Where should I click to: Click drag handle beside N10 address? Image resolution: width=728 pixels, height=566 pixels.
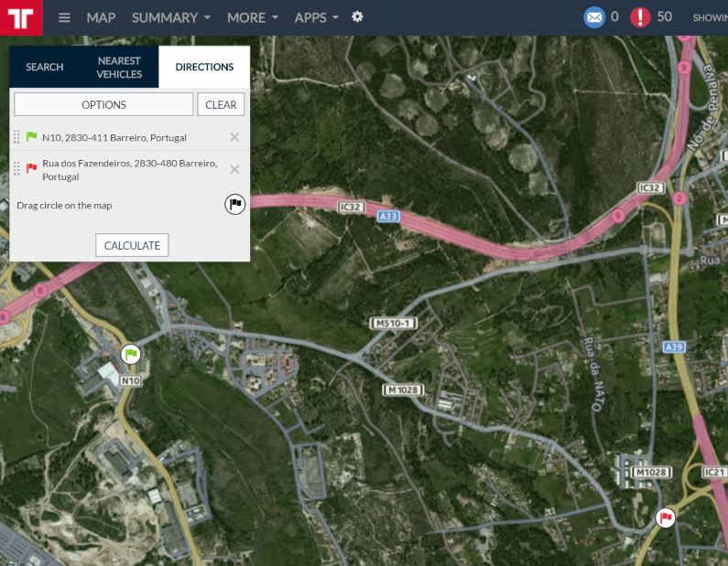[16, 137]
